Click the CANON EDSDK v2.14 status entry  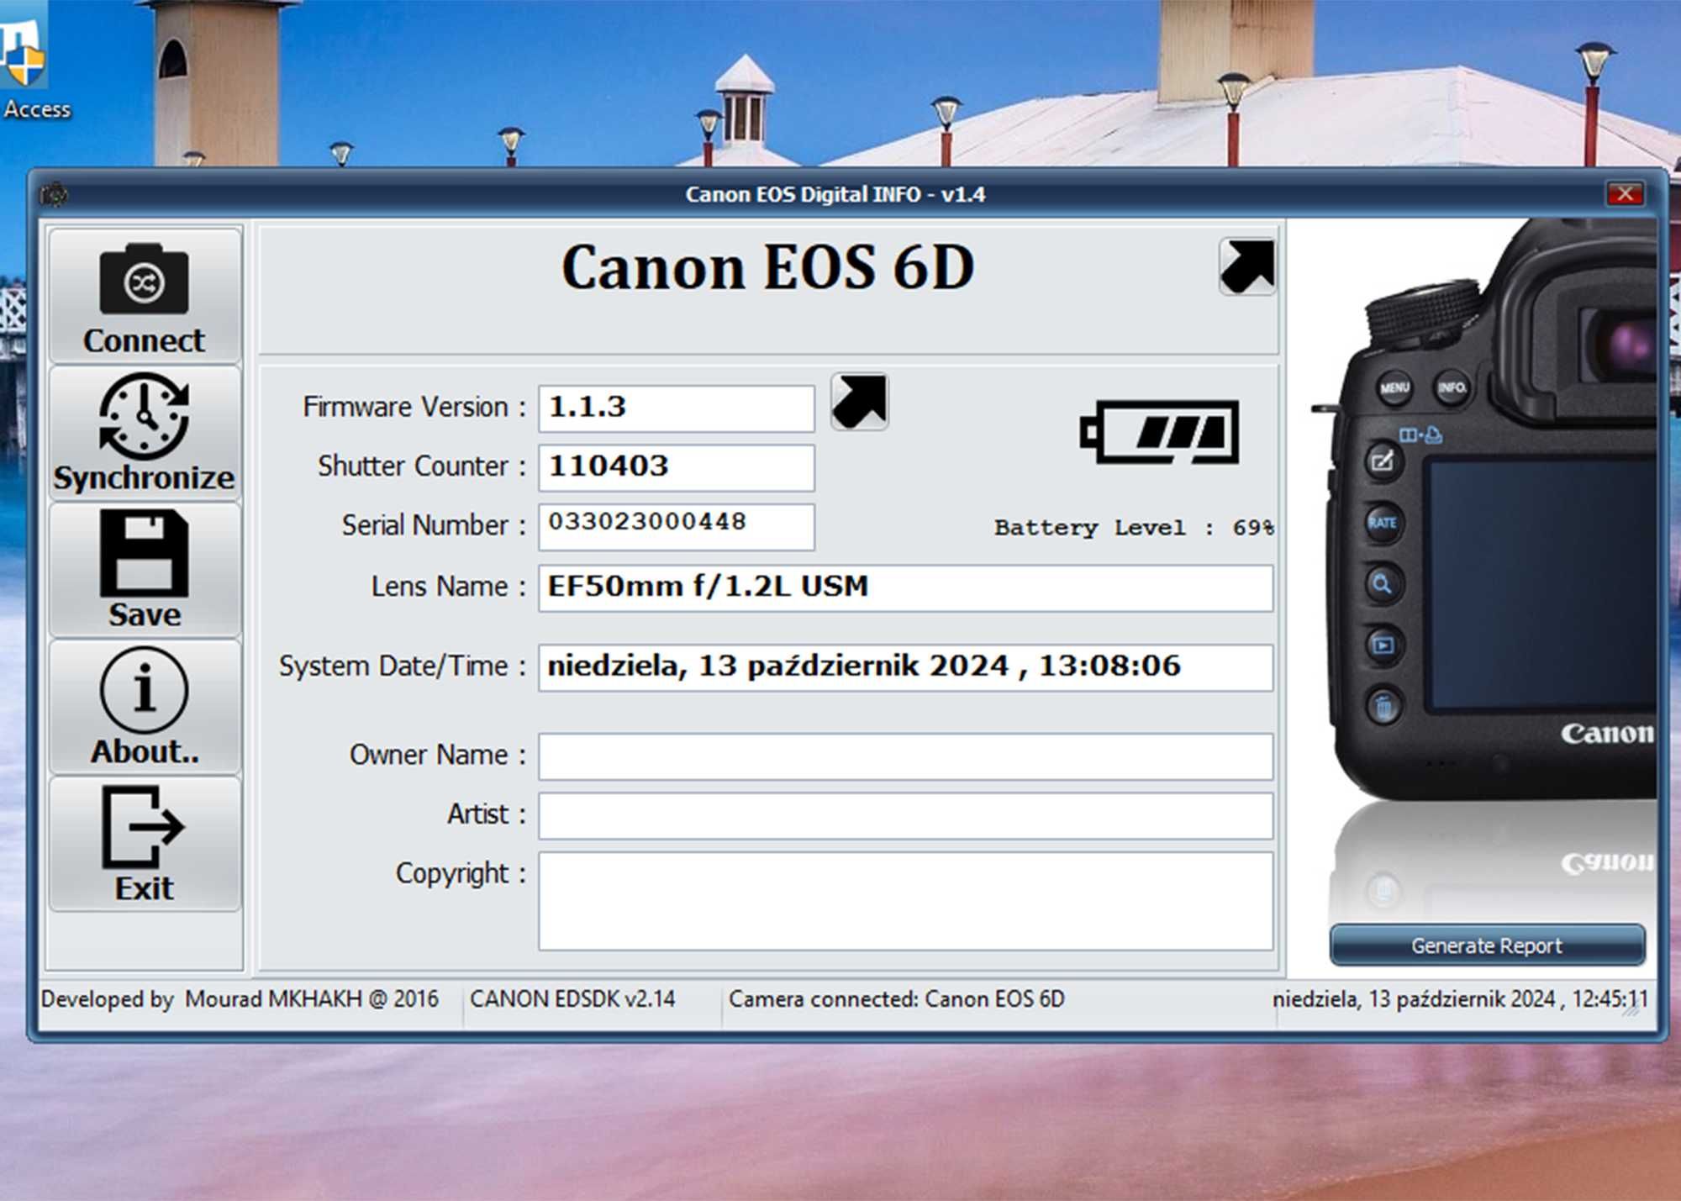pos(572,998)
